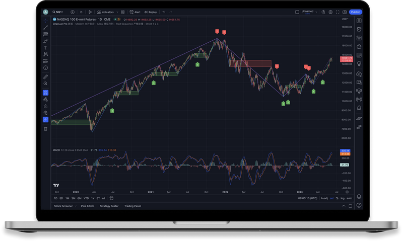Select the crosshair cursor tool
Image resolution: width=403 pixels, height=242 pixels.
click(x=45, y=21)
